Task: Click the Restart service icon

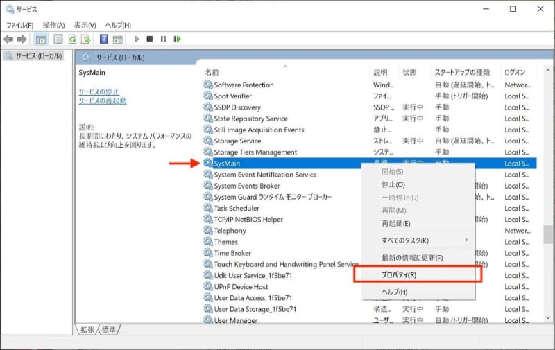Action: (x=177, y=39)
